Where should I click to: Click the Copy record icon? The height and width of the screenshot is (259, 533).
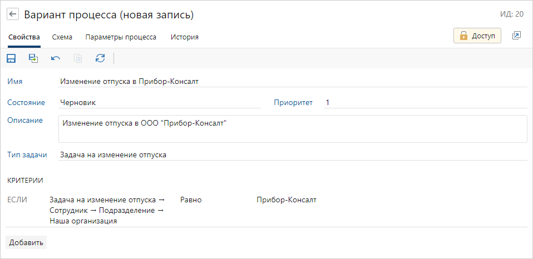78,58
